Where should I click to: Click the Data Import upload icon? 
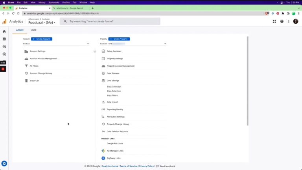click(103, 102)
